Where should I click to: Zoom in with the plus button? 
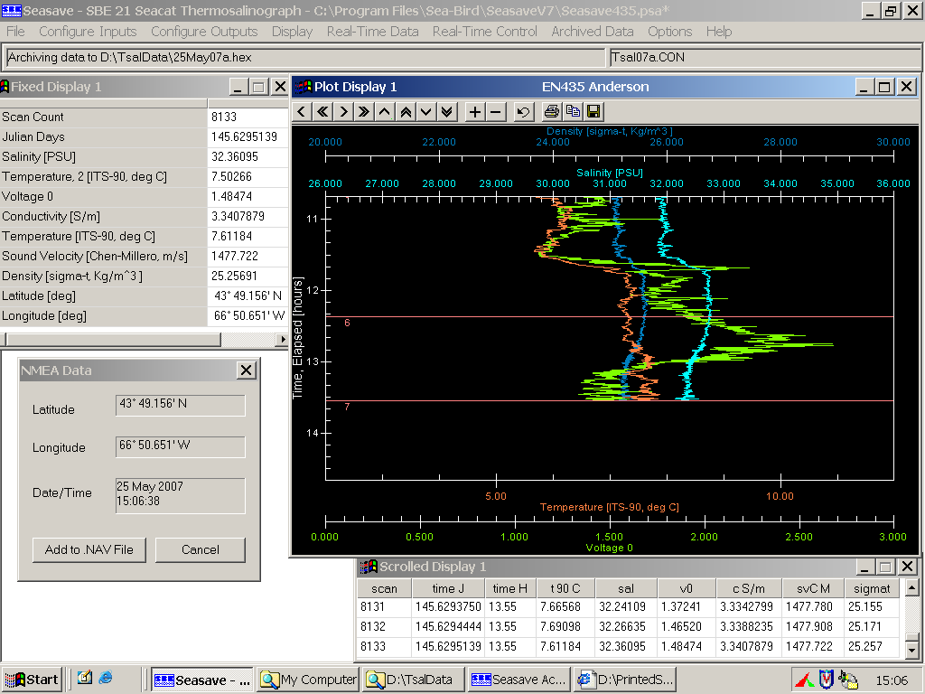pyautogui.click(x=475, y=112)
